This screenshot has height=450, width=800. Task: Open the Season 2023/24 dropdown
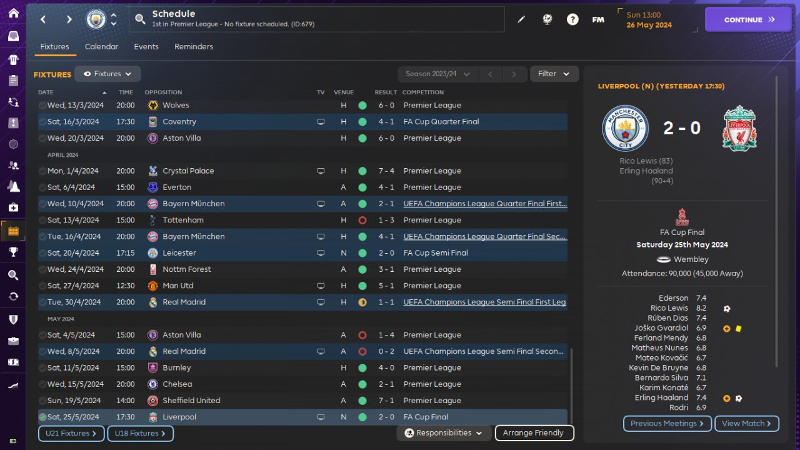[437, 74]
